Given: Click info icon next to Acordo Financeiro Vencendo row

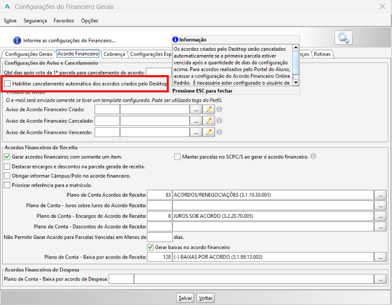Looking at the screenshot, I should click(x=219, y=132).
